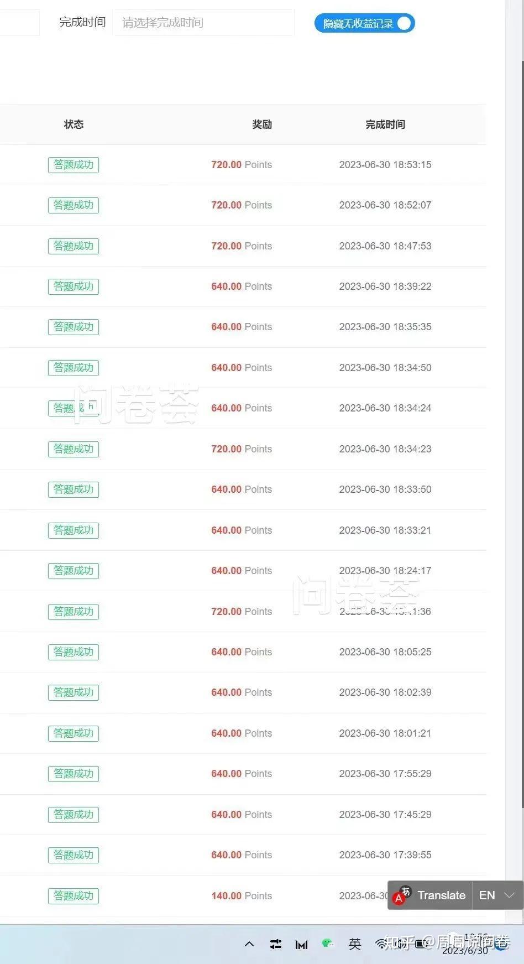
Task: Click the Translate button
Action: click(441, 895)
